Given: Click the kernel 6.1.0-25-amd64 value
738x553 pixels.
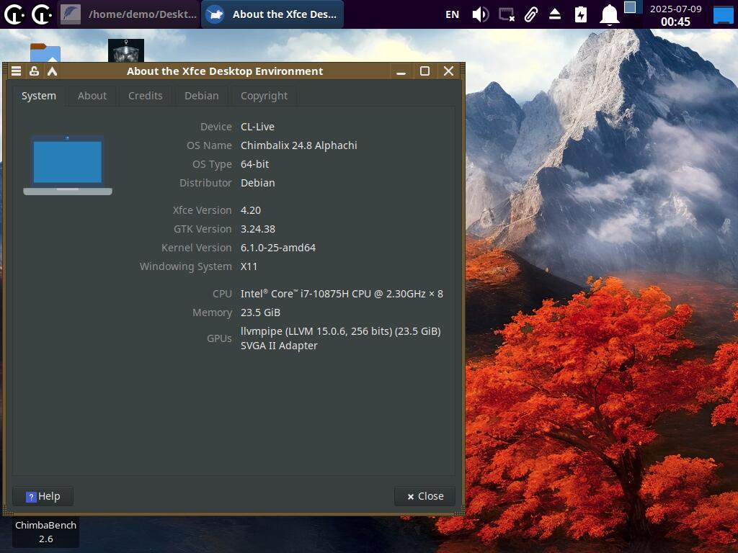Looking at the screenshot, I should coord(278,248).
